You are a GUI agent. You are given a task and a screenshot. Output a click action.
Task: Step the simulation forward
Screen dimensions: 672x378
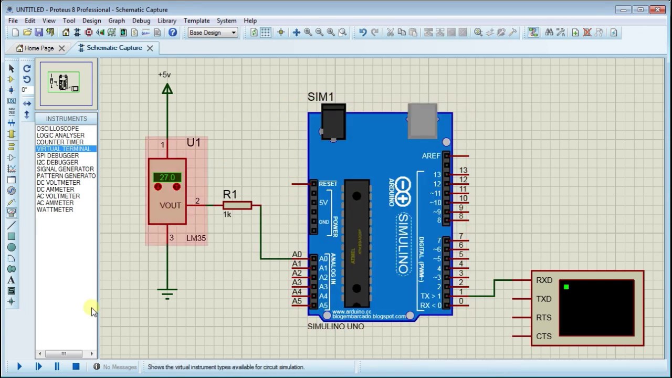tap(38, 366)
